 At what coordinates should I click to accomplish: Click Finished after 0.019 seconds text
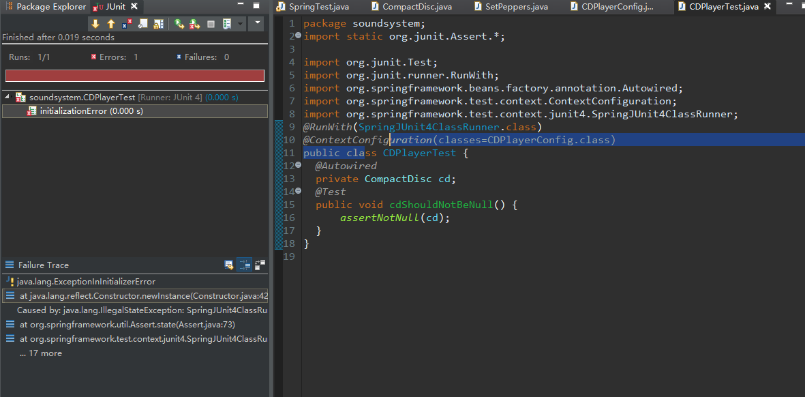59,38
